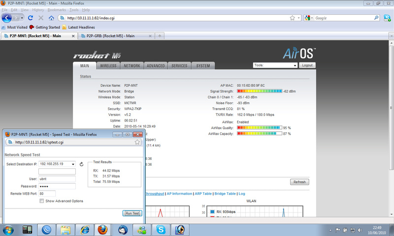
Task: Enable Show Advanced Options checkbox
Action: [x=42, y=201]
